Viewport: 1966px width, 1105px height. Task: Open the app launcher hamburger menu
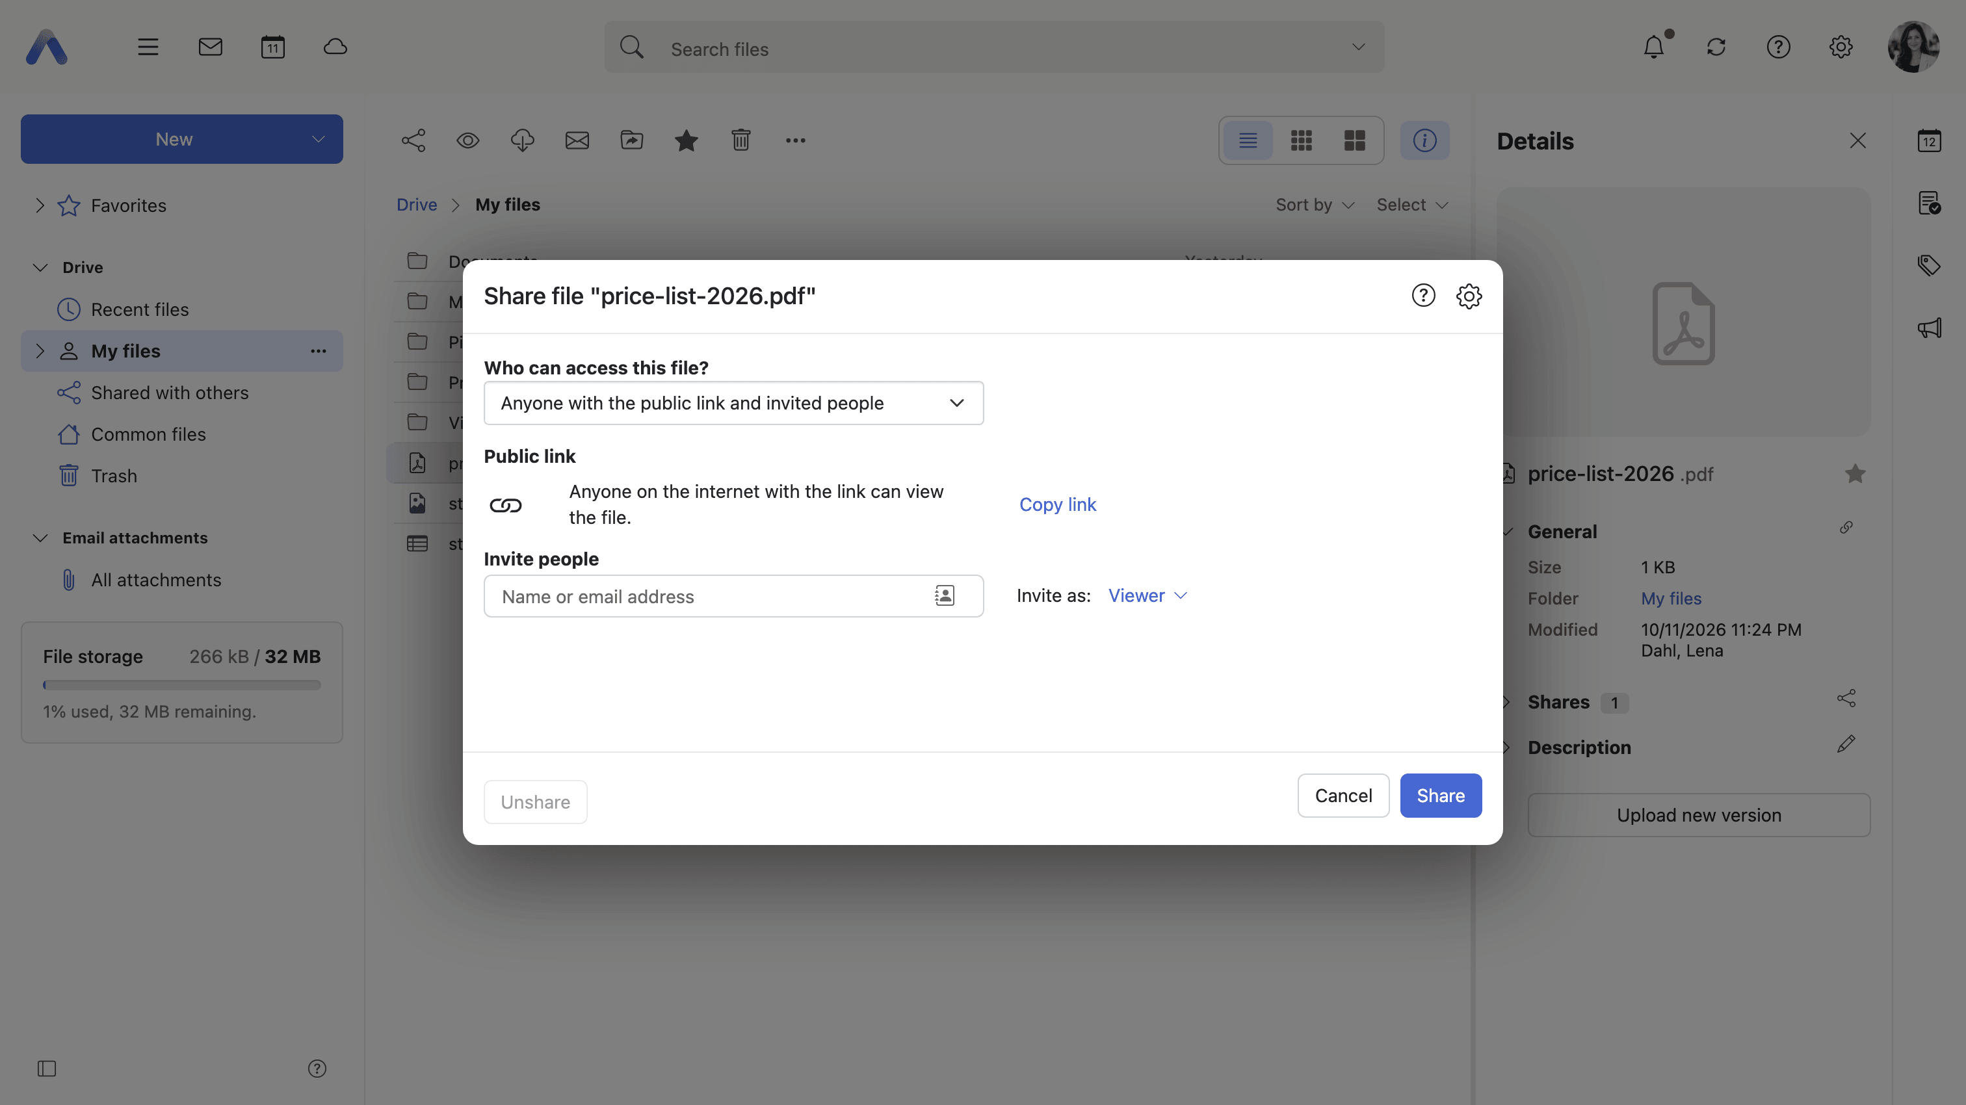(148, 47)
